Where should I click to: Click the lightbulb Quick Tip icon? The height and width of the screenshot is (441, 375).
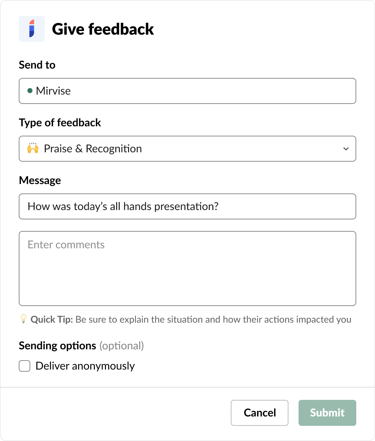(23, 319)
